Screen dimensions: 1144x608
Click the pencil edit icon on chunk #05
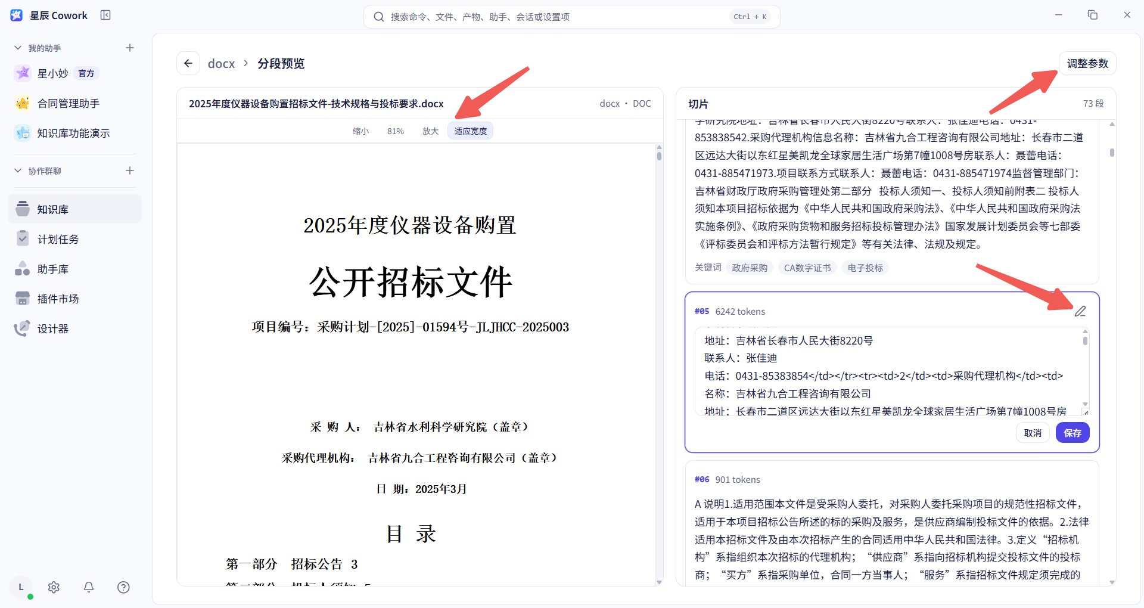pyautogui.click(x=1080, y=311)
